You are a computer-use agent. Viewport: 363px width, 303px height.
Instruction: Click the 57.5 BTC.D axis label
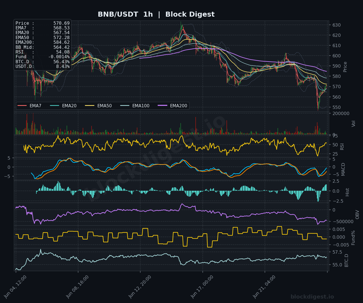tap(337, 252)
